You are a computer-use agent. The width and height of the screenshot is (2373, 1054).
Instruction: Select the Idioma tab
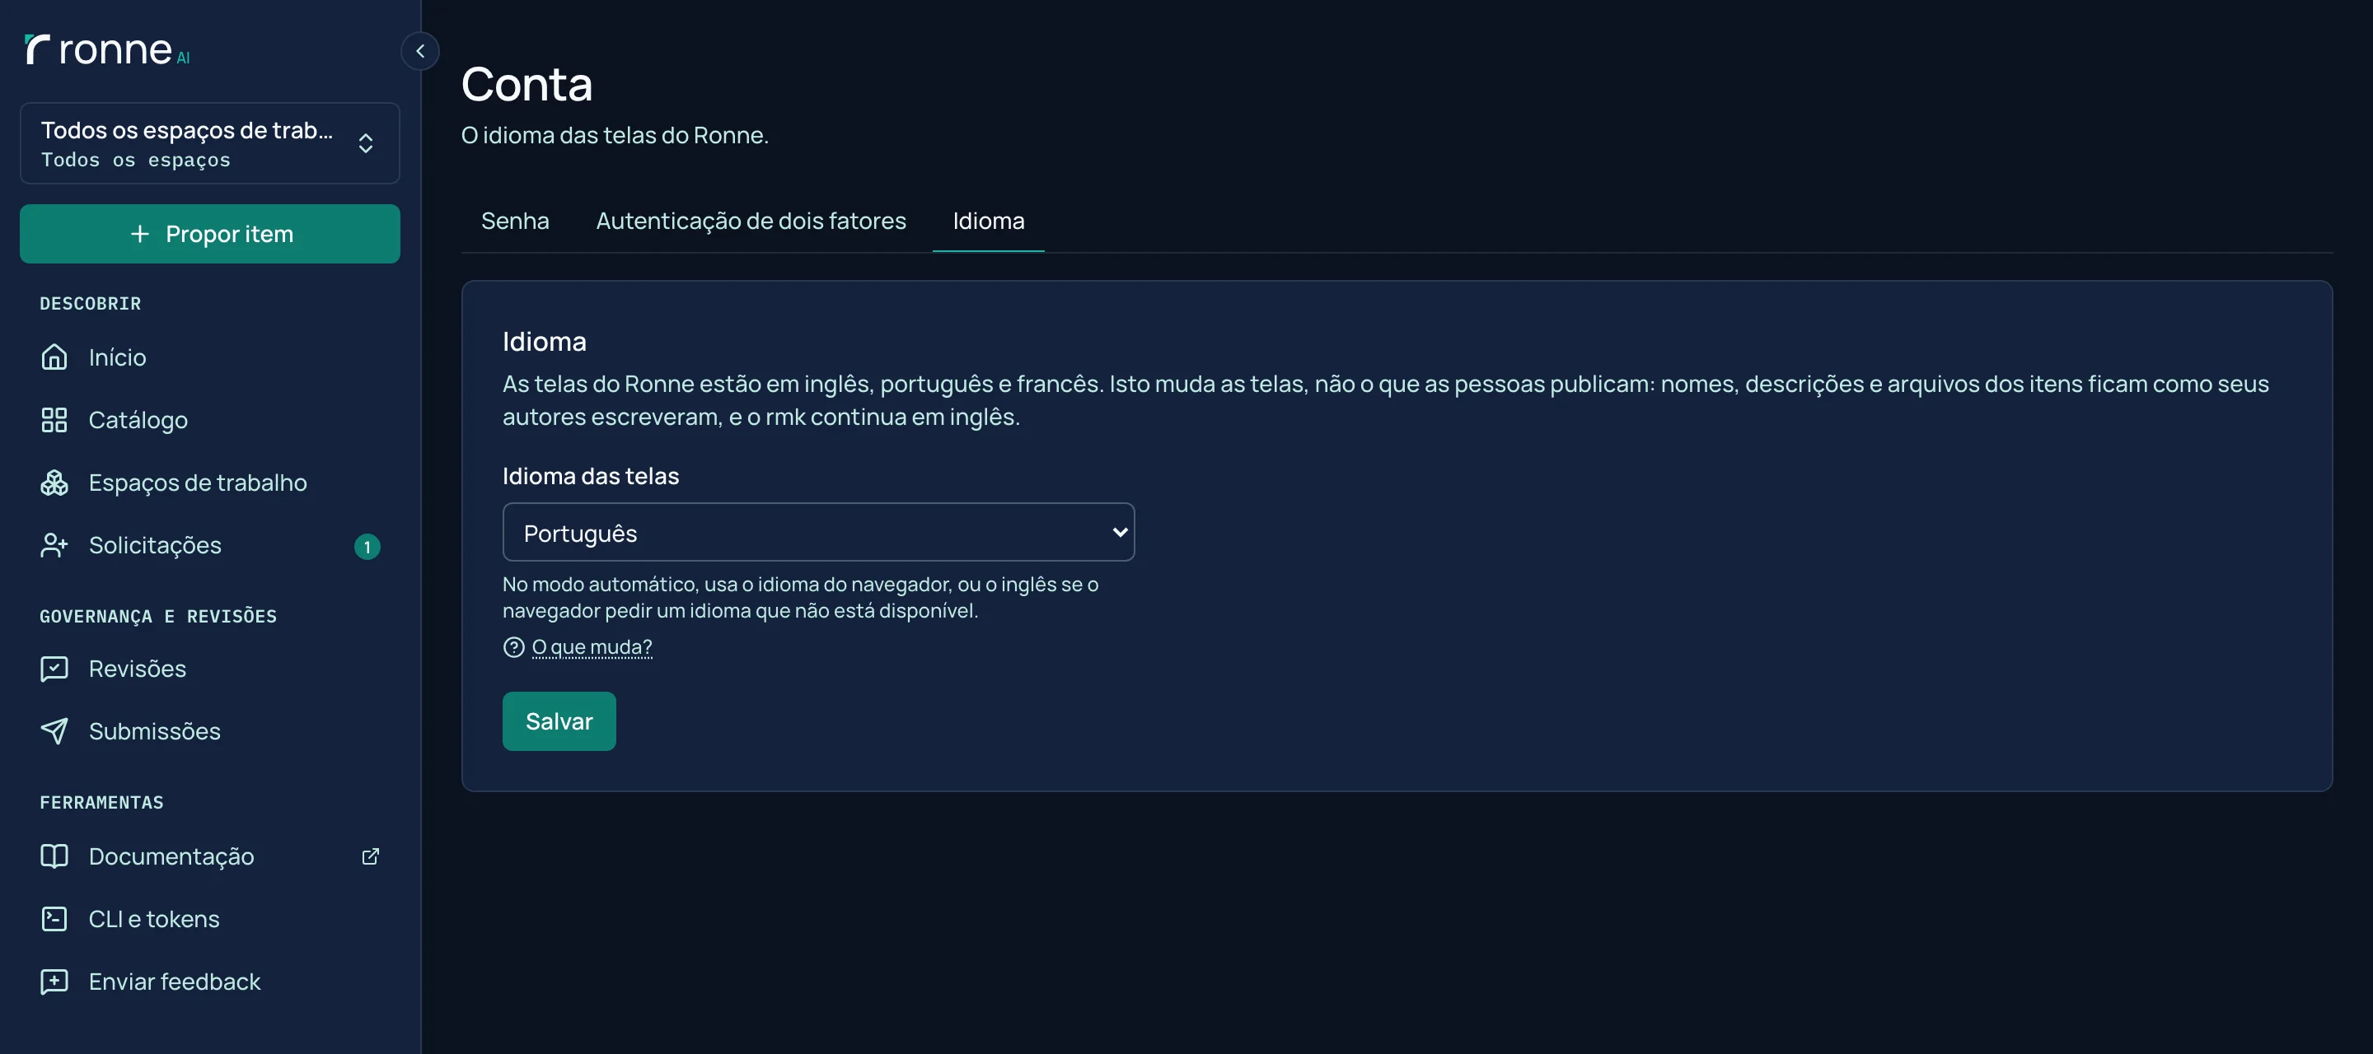(x=989, y=221)
